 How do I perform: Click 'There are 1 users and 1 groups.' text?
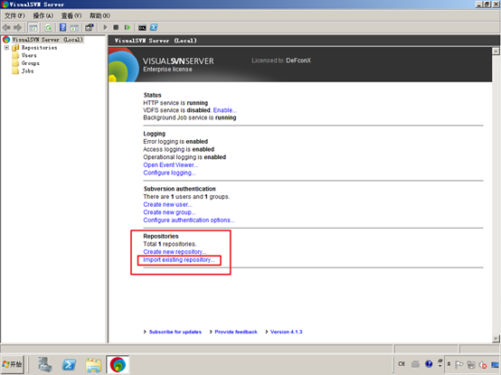(x=186, y=197)
